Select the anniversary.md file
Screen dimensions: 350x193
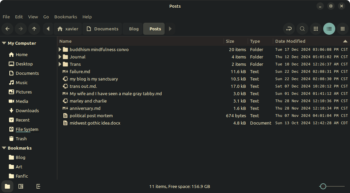pos(85,108)
